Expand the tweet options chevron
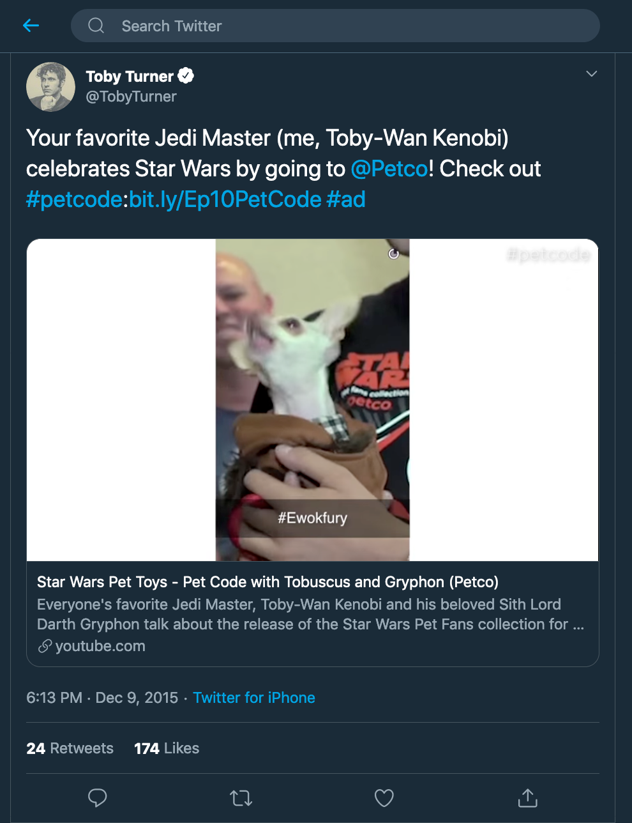Image resolution: width=632 pixels, height=823 pixels. pyautogui.click(x=591, y=73)
